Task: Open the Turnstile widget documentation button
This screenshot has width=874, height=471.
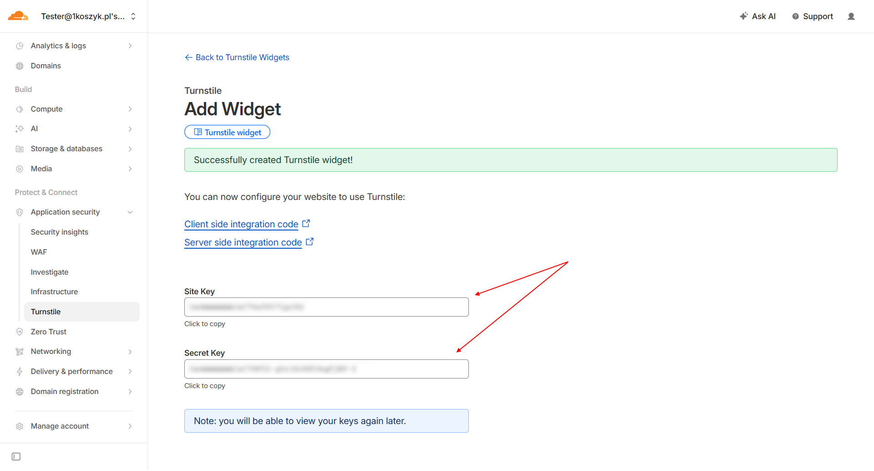Action: [227, 132]
